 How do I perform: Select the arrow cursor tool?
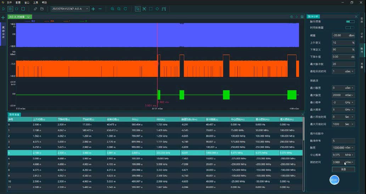click(x=138, y=8)
